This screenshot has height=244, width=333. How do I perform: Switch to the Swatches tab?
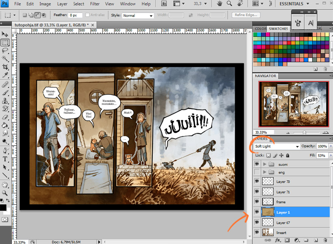point(278,29)
